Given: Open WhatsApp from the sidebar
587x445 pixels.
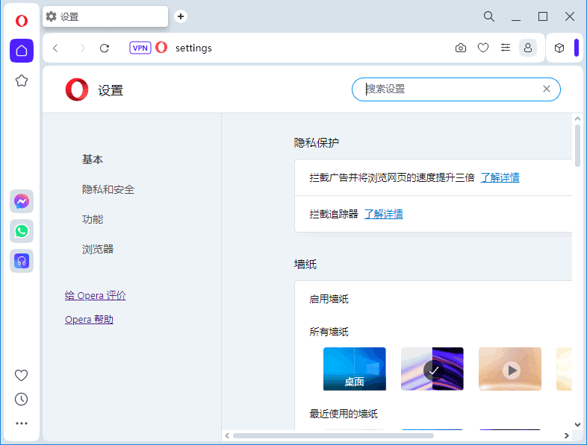Looking at the screenshot, I should (22, 231).
